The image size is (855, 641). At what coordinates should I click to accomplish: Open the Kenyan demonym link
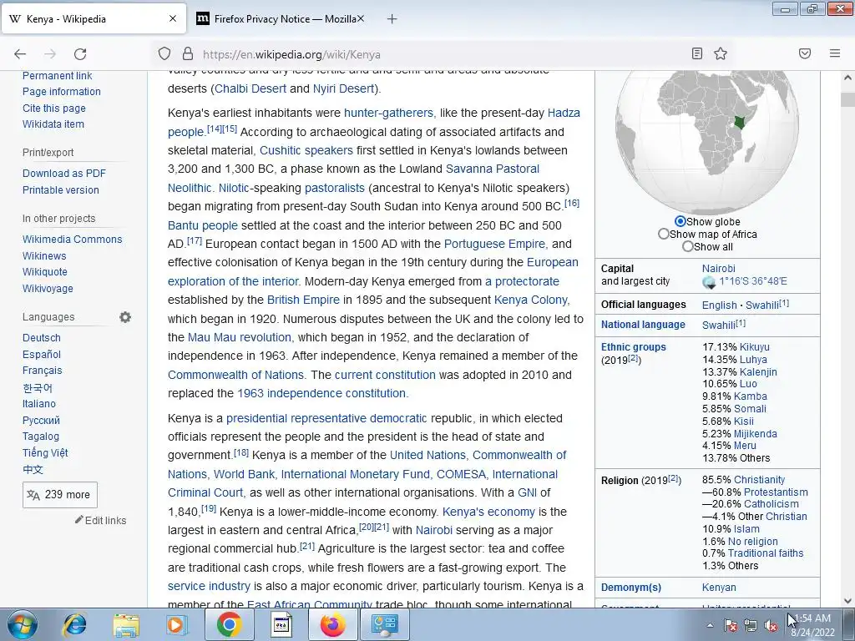719,587
